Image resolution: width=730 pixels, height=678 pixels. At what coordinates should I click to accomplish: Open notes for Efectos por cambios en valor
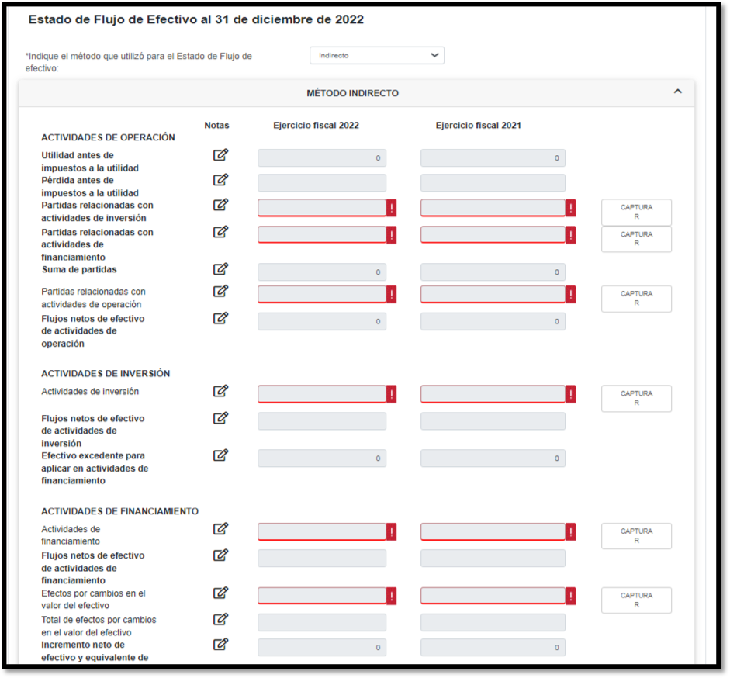click(x=221, y=593)
